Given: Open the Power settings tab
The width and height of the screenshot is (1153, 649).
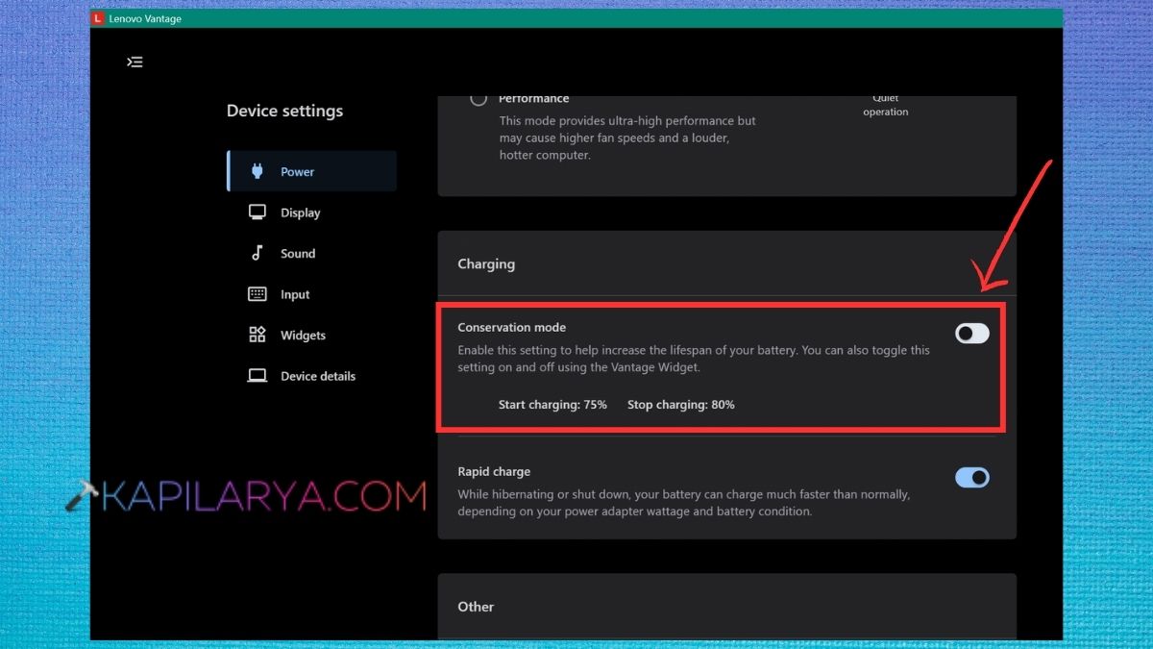Looking at the screenshot, I should point(311,171).
